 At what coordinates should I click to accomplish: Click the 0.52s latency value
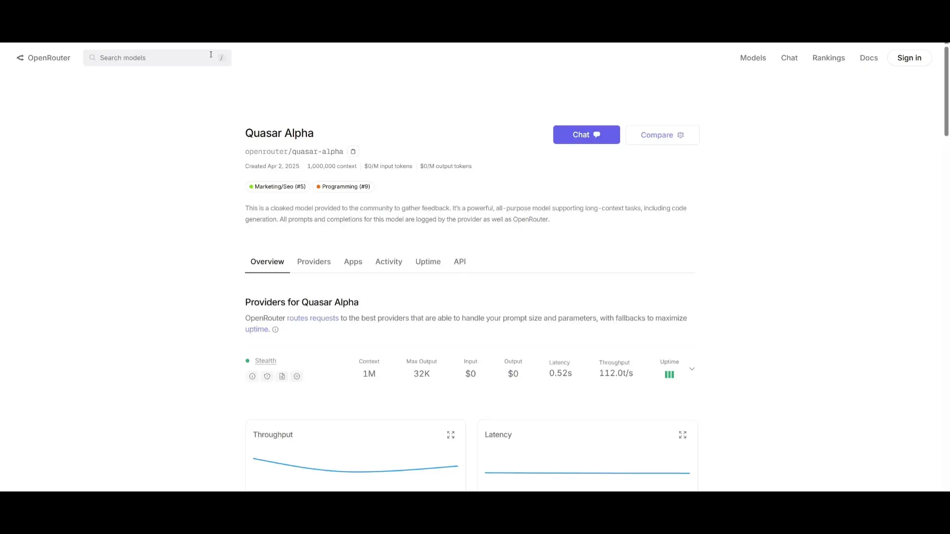point(561,373)
